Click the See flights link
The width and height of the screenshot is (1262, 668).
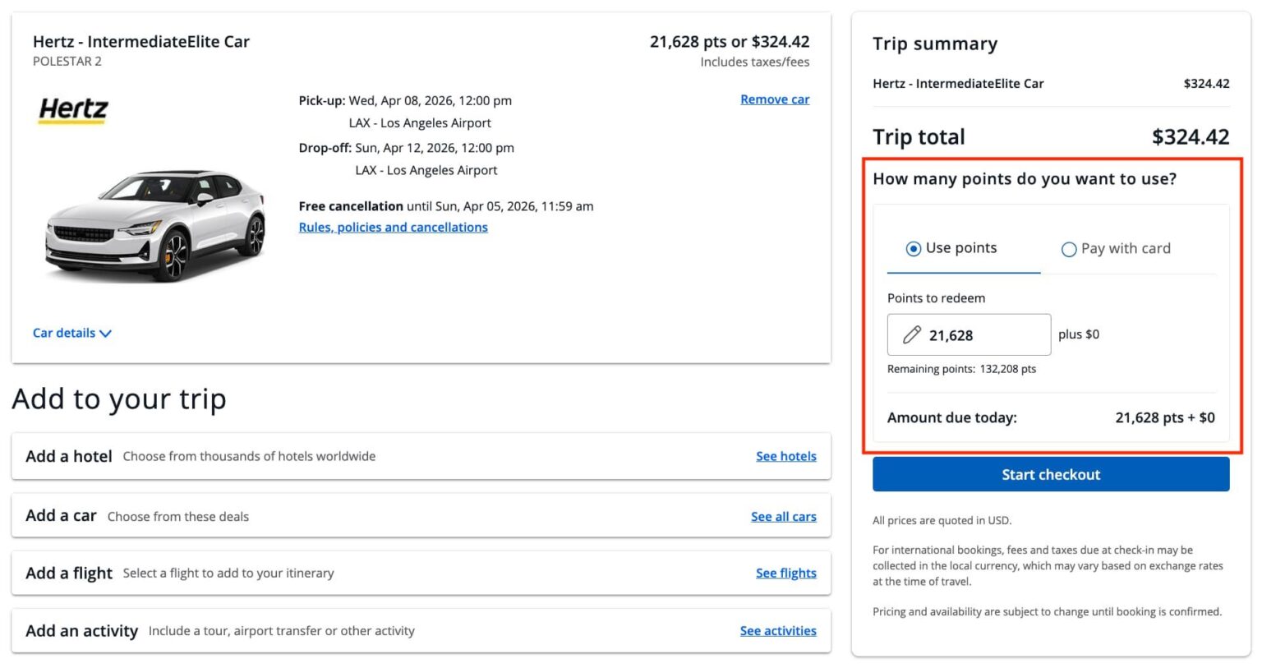click(x=786, y=574)
